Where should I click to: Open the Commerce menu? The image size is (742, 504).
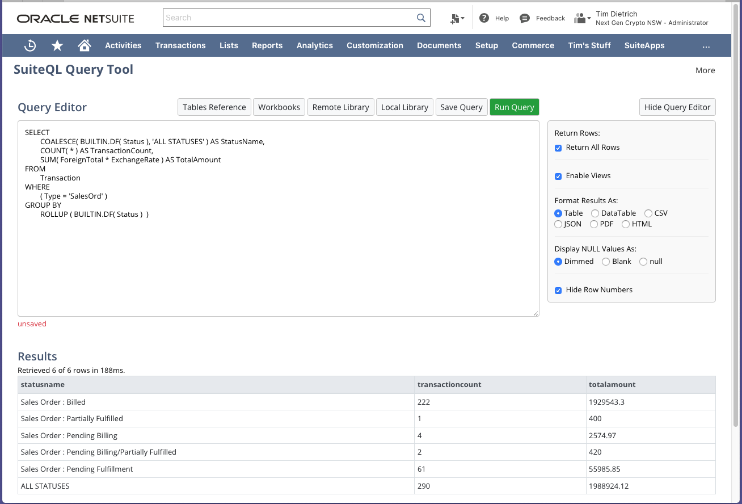coord(533,45)
